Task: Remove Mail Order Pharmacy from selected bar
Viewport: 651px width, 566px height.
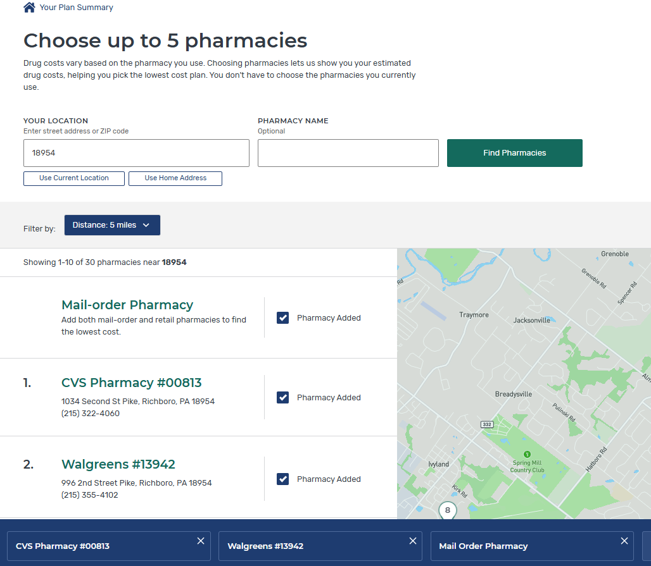Action: [624, 541]
